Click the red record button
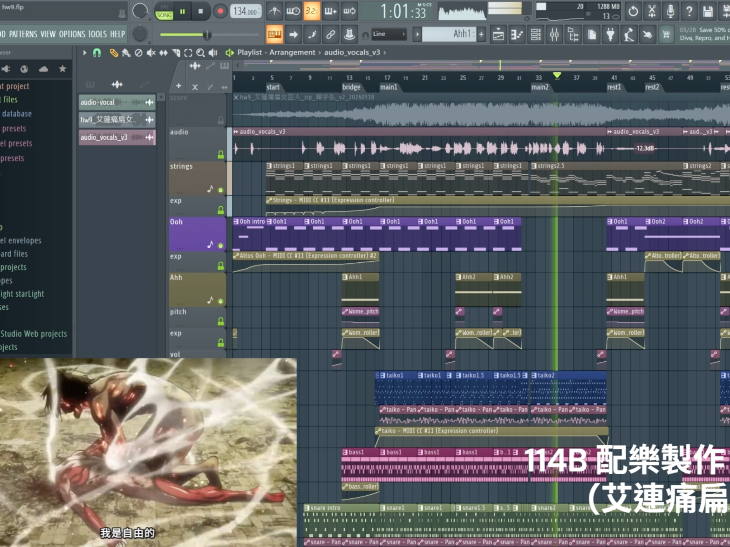Screen dimensions: 730x547 click(220, 11)
